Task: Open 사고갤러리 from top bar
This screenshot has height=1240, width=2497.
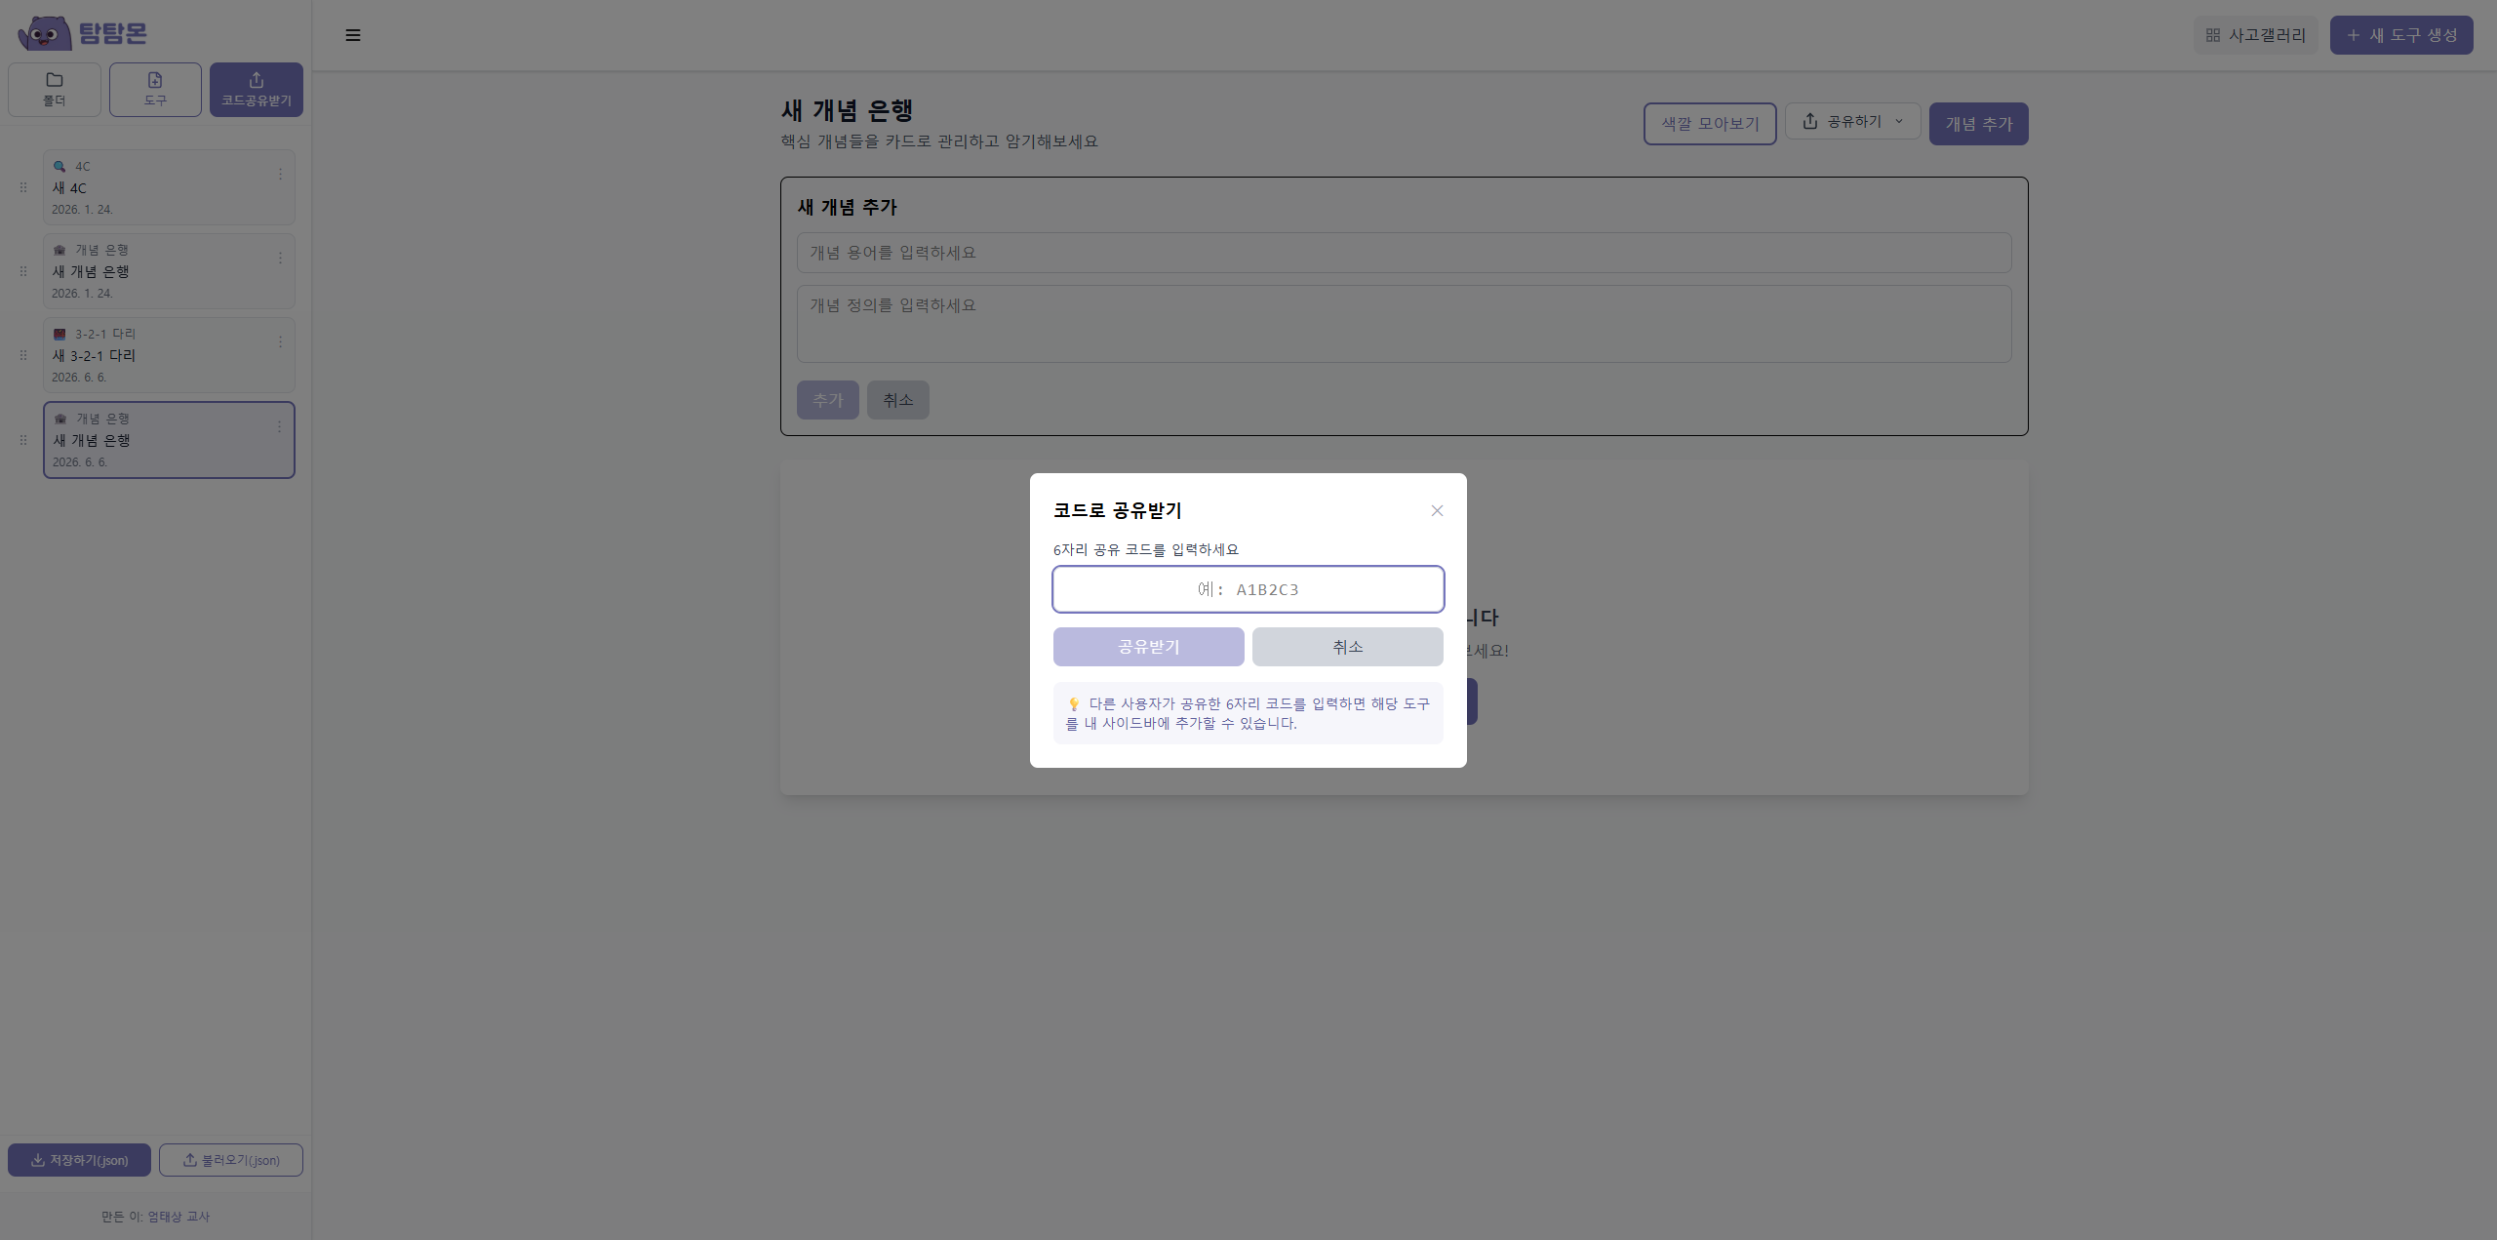Action: coord(2256,35)
